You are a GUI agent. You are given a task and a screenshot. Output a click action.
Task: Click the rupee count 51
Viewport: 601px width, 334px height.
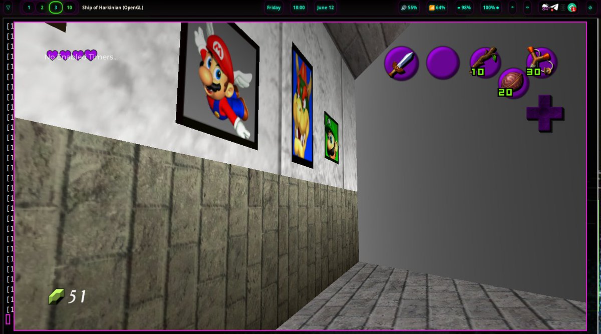(77, 296)
